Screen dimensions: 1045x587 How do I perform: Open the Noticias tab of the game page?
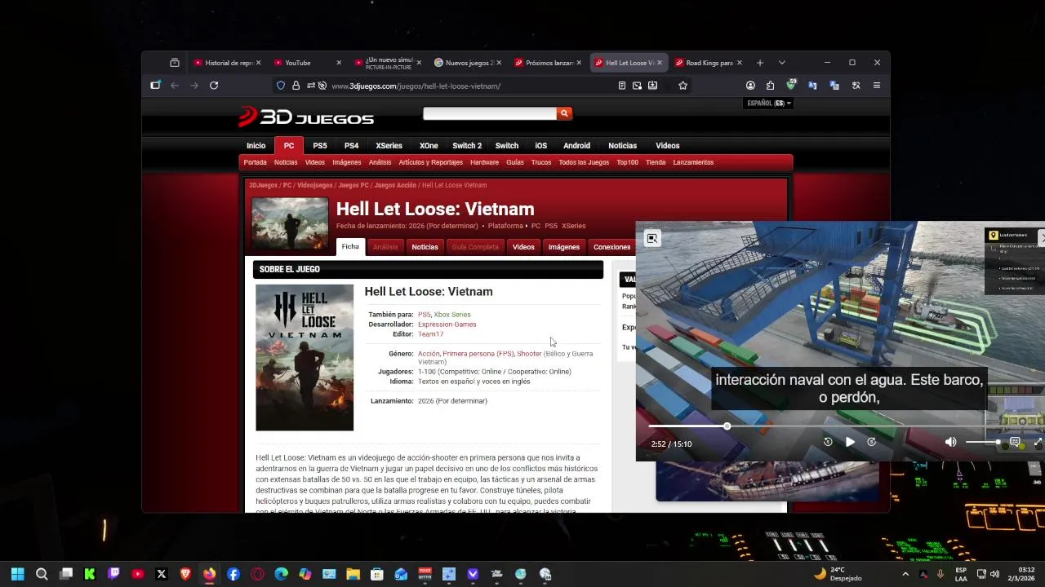[425, 247]
